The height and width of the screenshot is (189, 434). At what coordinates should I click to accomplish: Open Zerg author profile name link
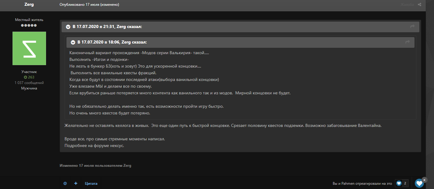(x=29, y=5)
